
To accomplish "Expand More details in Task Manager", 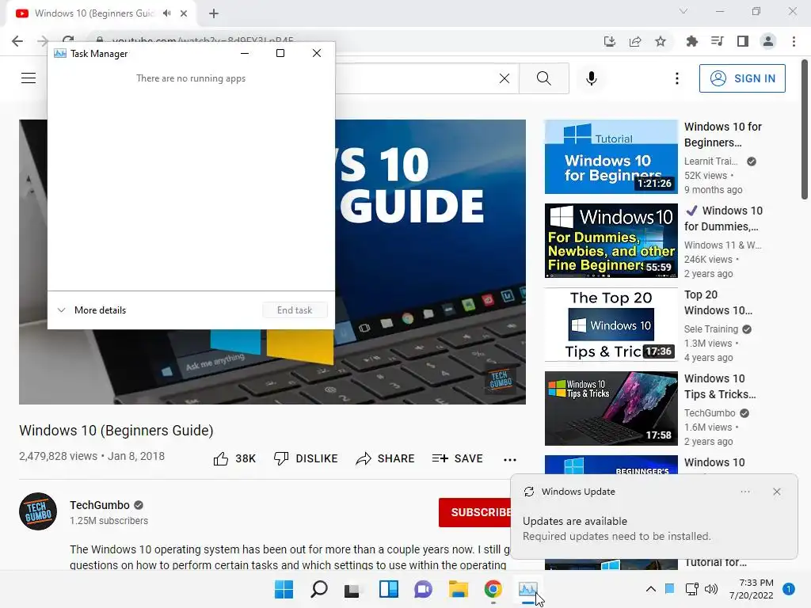I will click(x=92, y=310).
